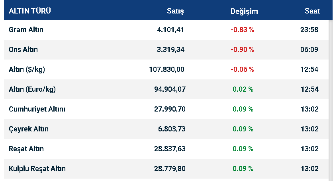Click Çeyrek Altın price 6.803,73
Screen dimensions: 333x181
[x=172, y=129]
